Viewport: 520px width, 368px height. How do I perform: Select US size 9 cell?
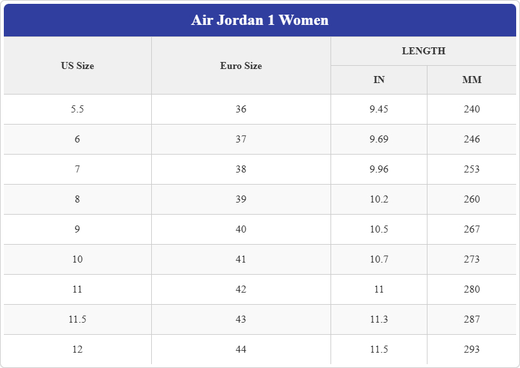pos(78,229)
